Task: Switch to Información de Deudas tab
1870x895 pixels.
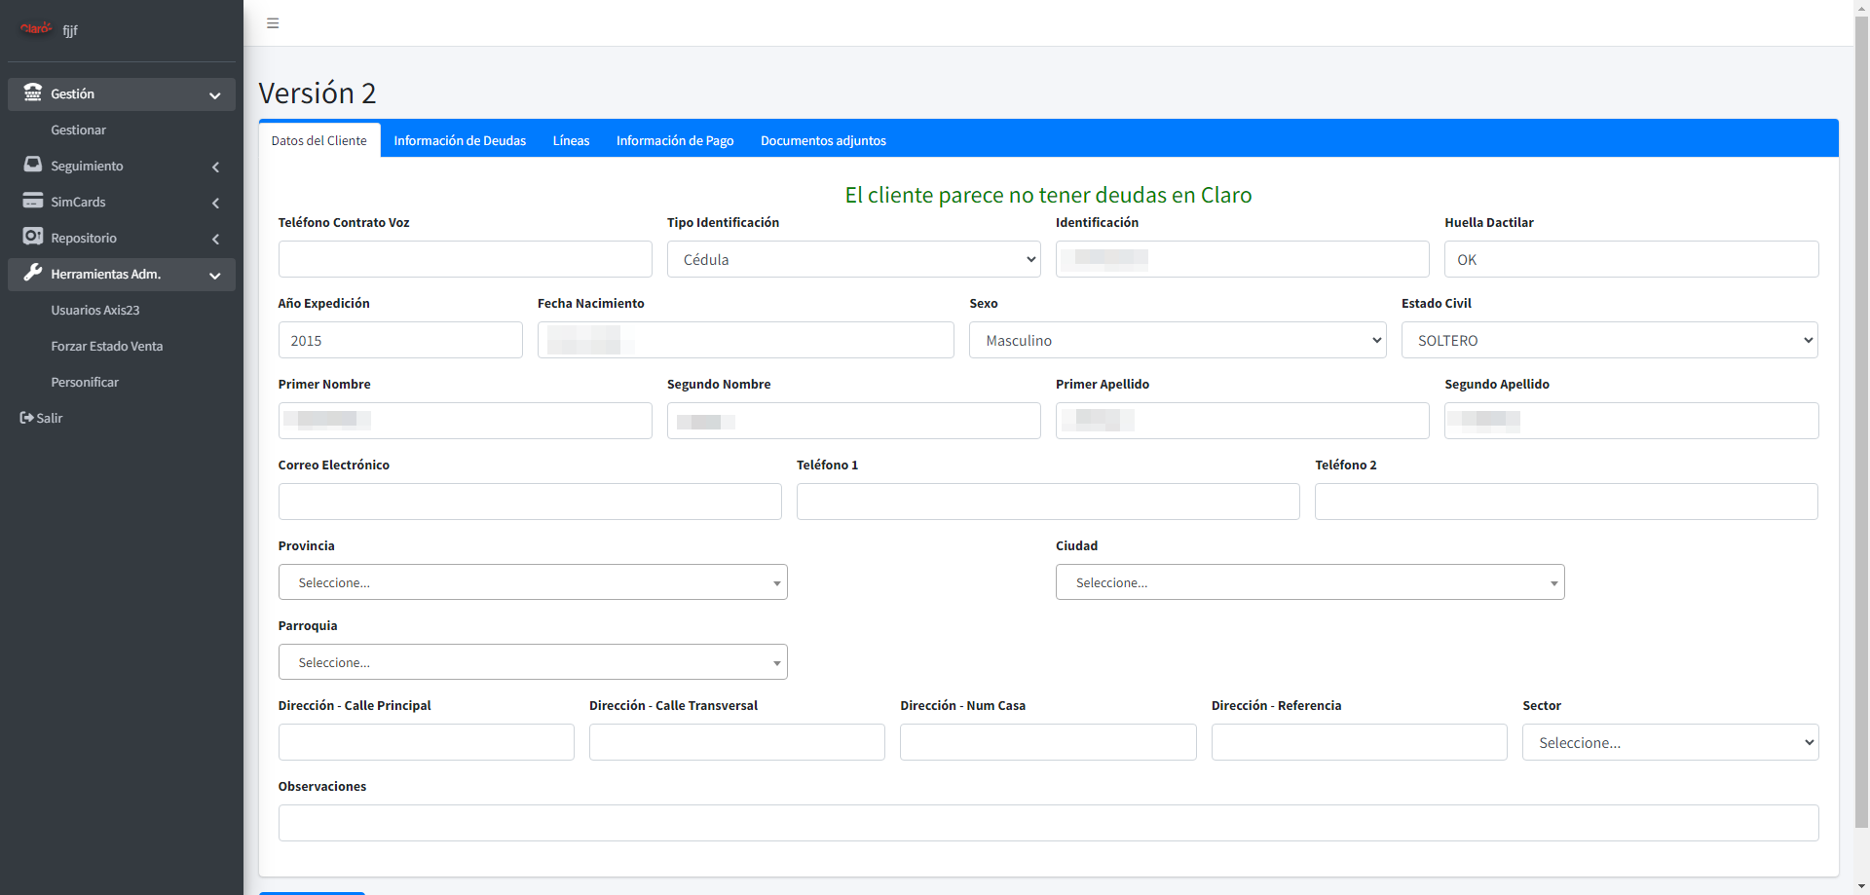Action: click(x=460, y=140)
